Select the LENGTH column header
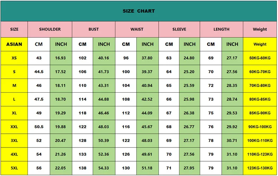Screen dimensions: 278x176 pos(221,29)
